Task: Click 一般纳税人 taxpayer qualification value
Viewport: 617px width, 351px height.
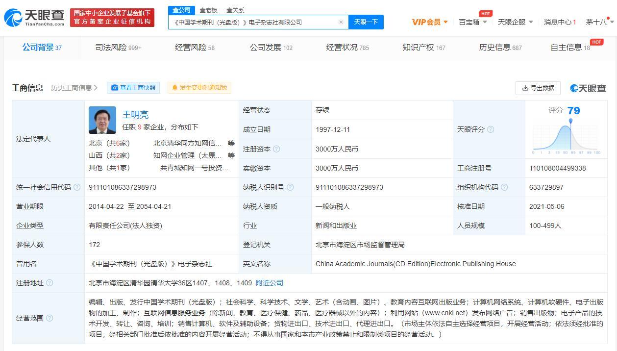Action: click(333, 206)
